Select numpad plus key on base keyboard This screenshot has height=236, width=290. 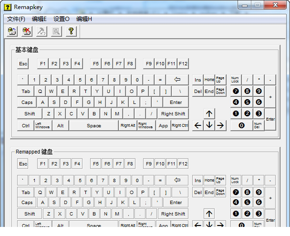pyautogui.click(x=270, y=97)
